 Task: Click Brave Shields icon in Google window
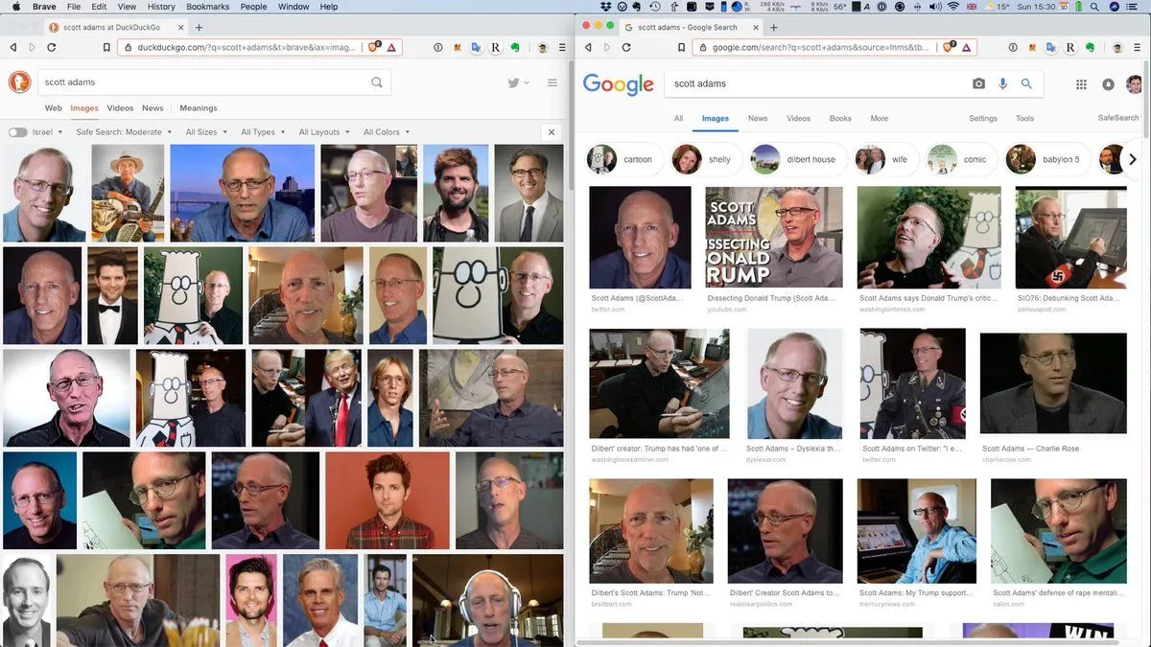click(x=950, y=46)
